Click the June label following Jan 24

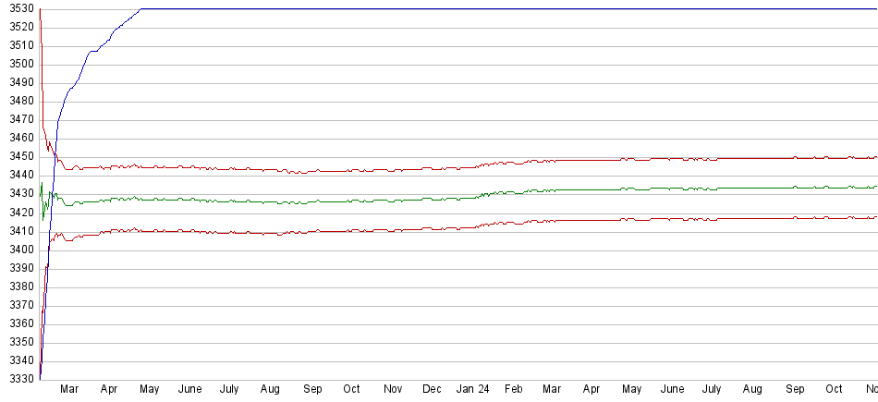coord(673,390)
